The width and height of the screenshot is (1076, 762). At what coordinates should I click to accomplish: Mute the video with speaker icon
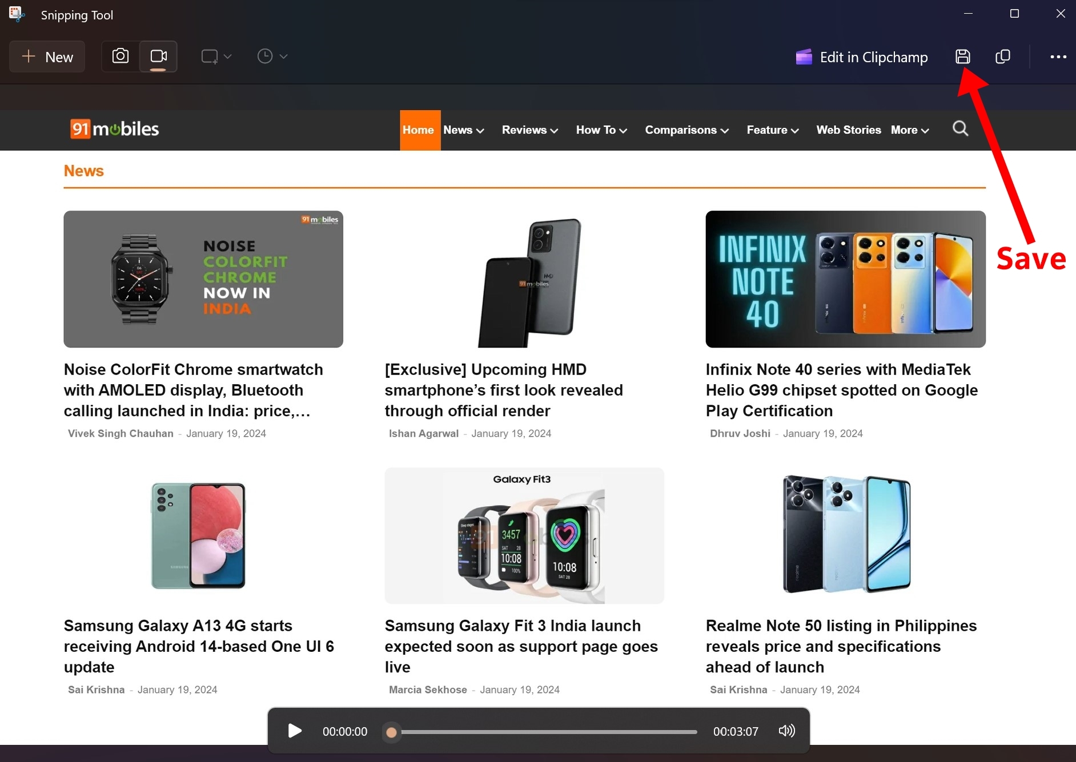tap(786, 731)
